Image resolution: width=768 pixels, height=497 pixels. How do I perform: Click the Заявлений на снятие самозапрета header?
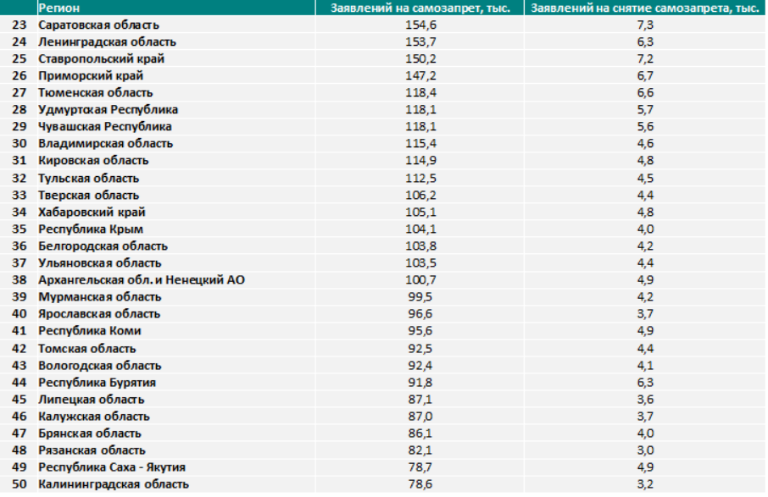coord(645,8)
